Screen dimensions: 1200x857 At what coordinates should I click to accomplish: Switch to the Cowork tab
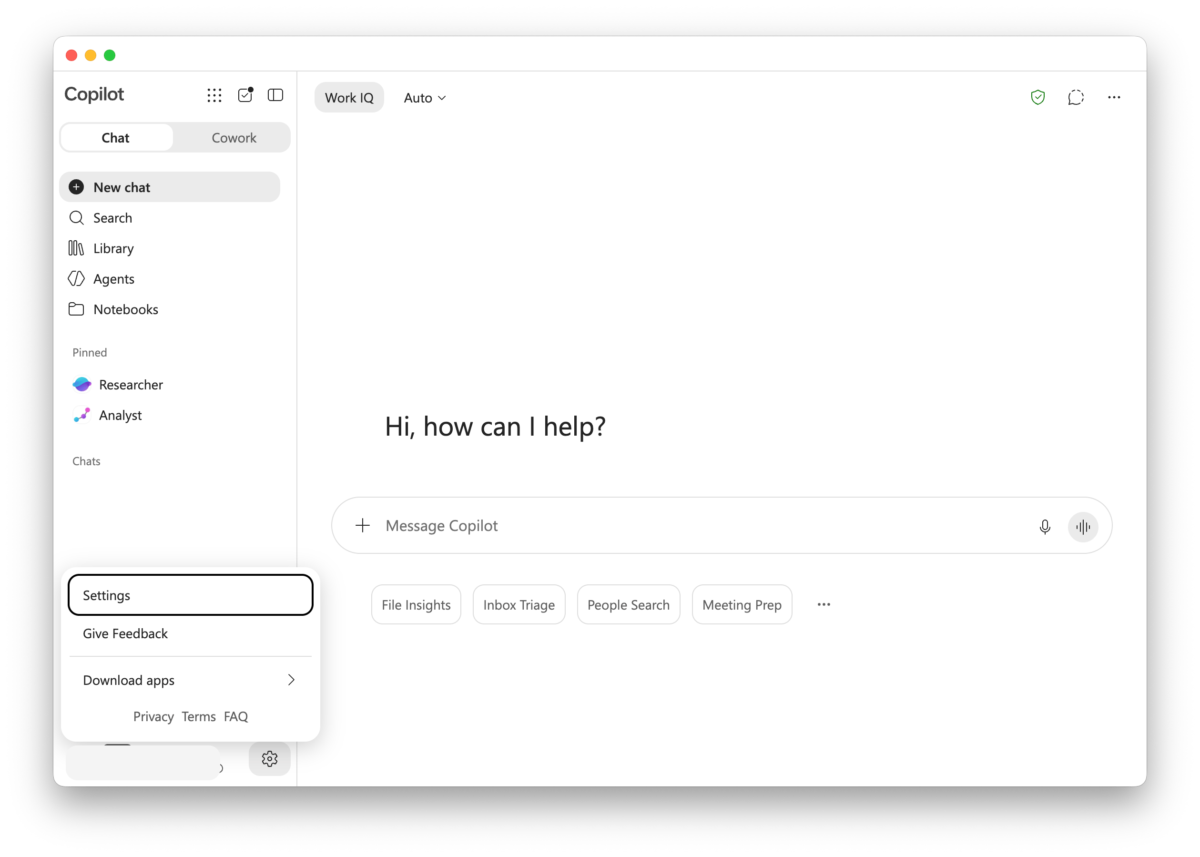pyautogui.click(x=234, y=138)
